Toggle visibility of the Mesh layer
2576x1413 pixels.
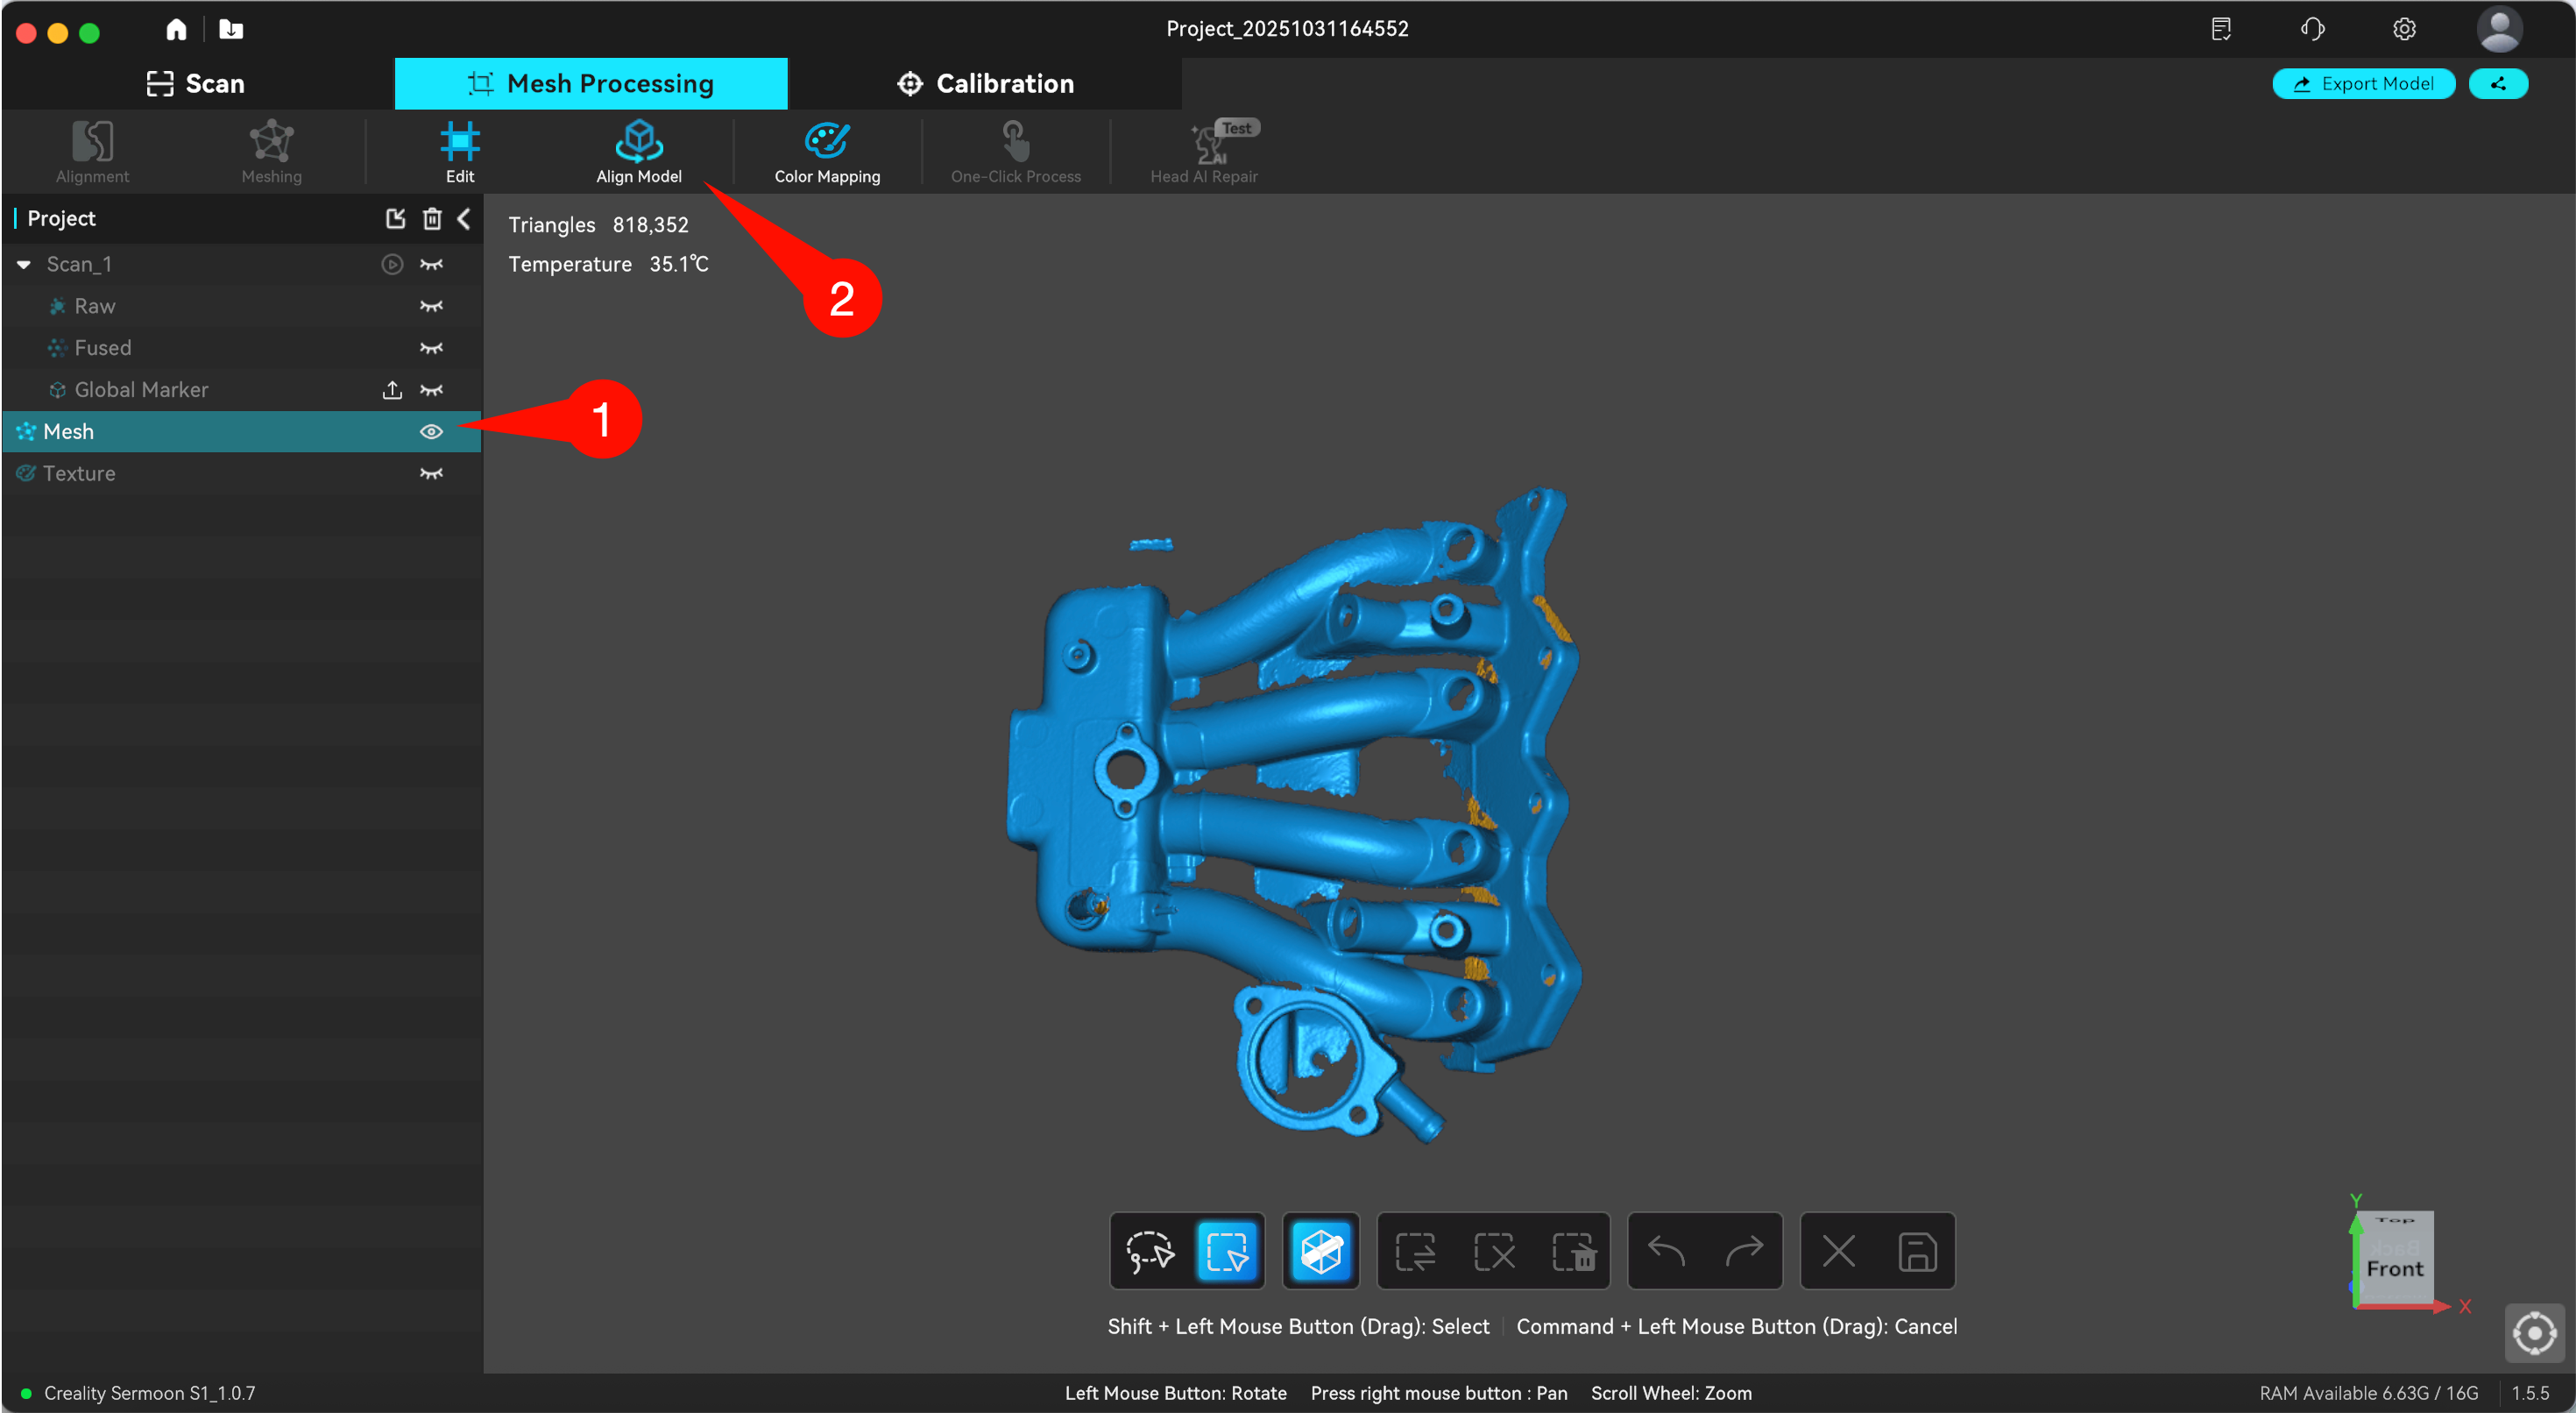pyautogui.click(x=431, y=431)
